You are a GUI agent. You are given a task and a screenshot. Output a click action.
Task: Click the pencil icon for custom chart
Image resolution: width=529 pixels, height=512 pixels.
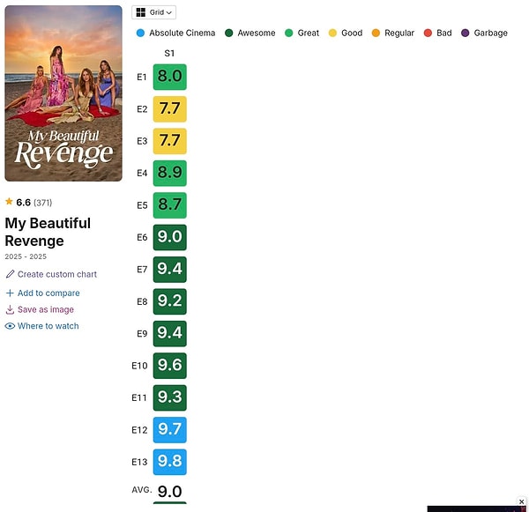10,274
